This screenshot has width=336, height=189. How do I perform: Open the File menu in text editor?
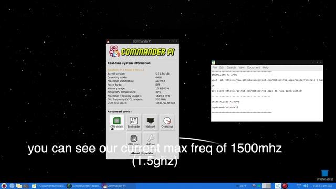pos(215,68)
